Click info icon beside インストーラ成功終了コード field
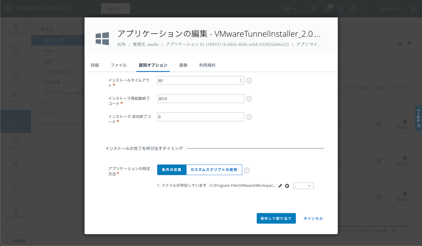Viewport: 422px width, 246px height. coord(249,117)
